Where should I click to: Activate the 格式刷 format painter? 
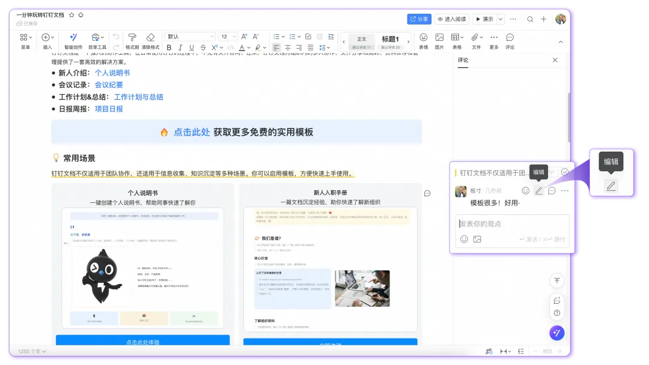point(132,41)
